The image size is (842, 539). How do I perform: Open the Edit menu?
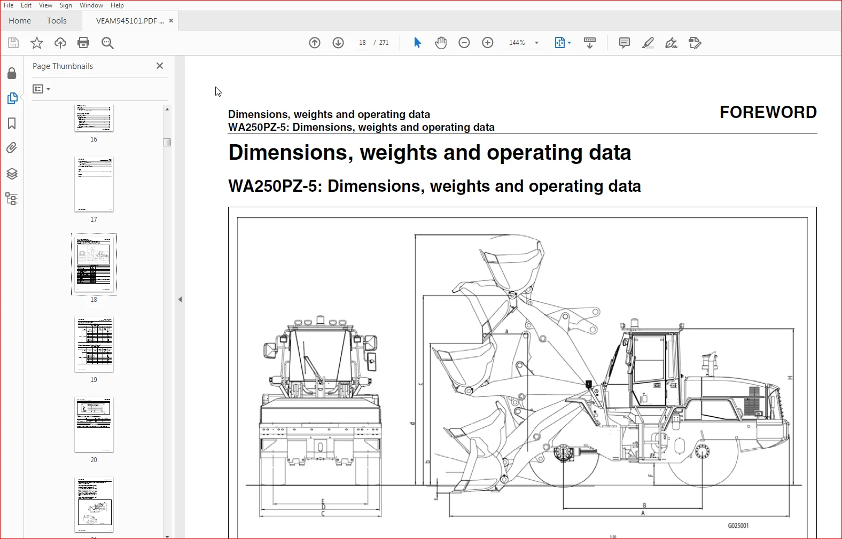26,5
